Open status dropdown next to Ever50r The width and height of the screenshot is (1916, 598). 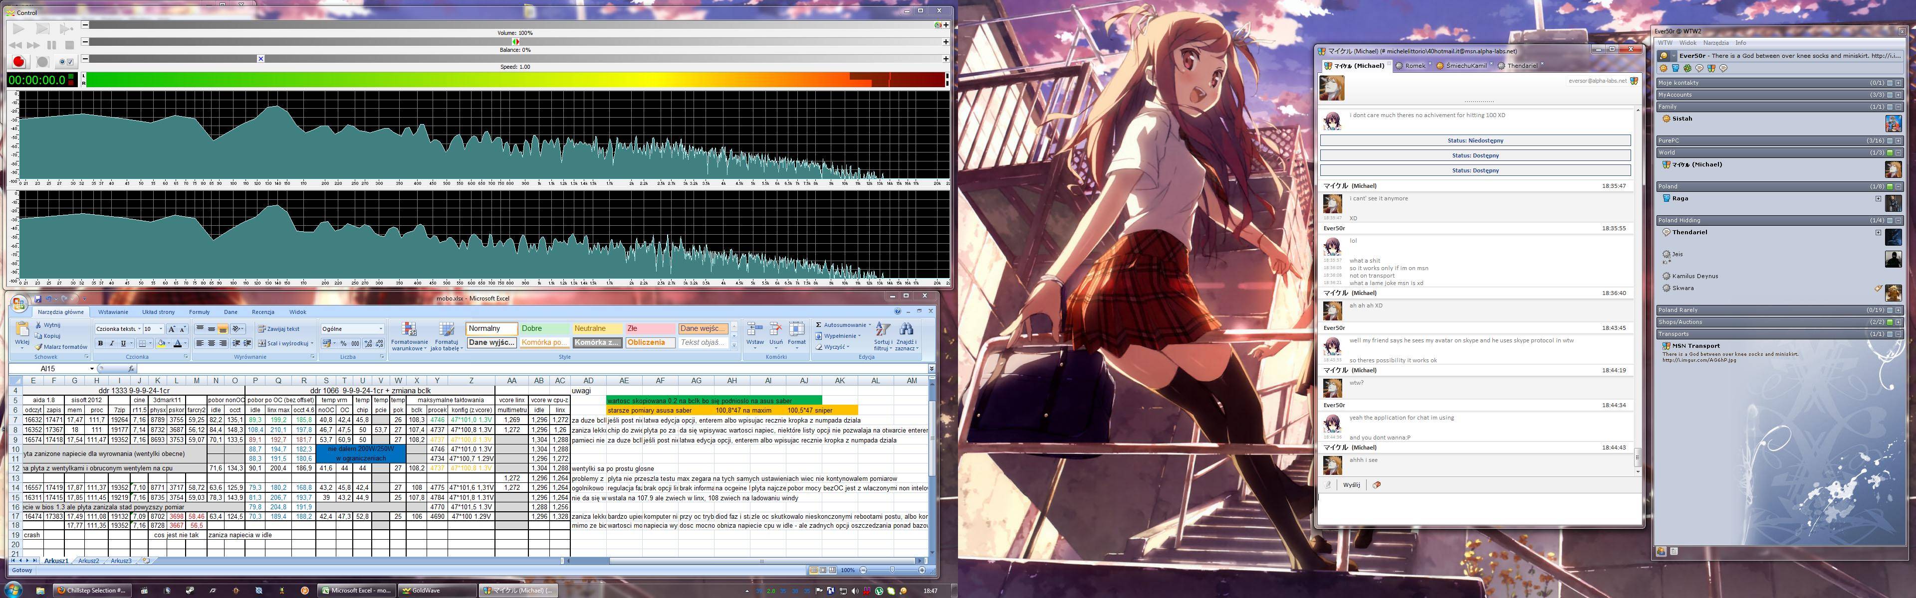[x=1674, y=56]
